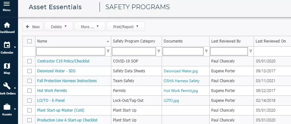291x124 pixels.
Task: Click the 09/22/2017 date cell
Action: click(265, 91)
